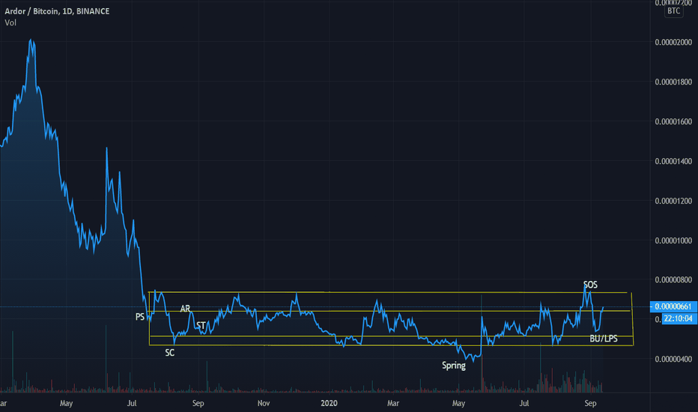Click the 0.00000400 price axis label
The image size is (698, 412).
point(673,359)
